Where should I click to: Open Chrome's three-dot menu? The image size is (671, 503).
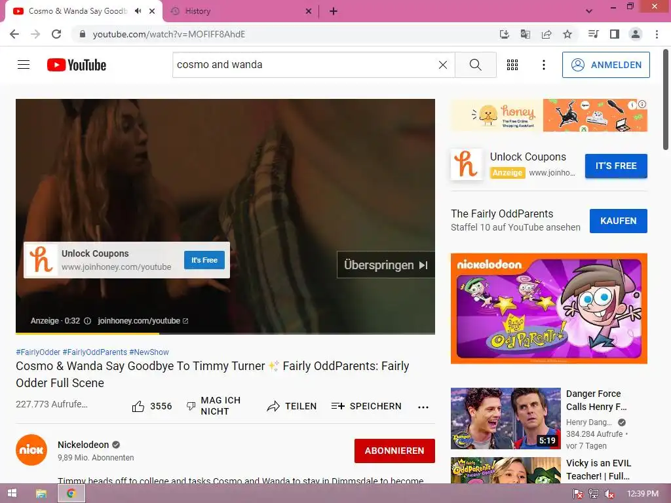point(657,34)
